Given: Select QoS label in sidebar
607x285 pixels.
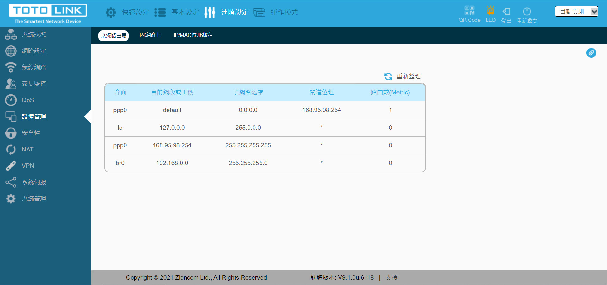Looking at the screenshot, I should [x=28, y=100].
